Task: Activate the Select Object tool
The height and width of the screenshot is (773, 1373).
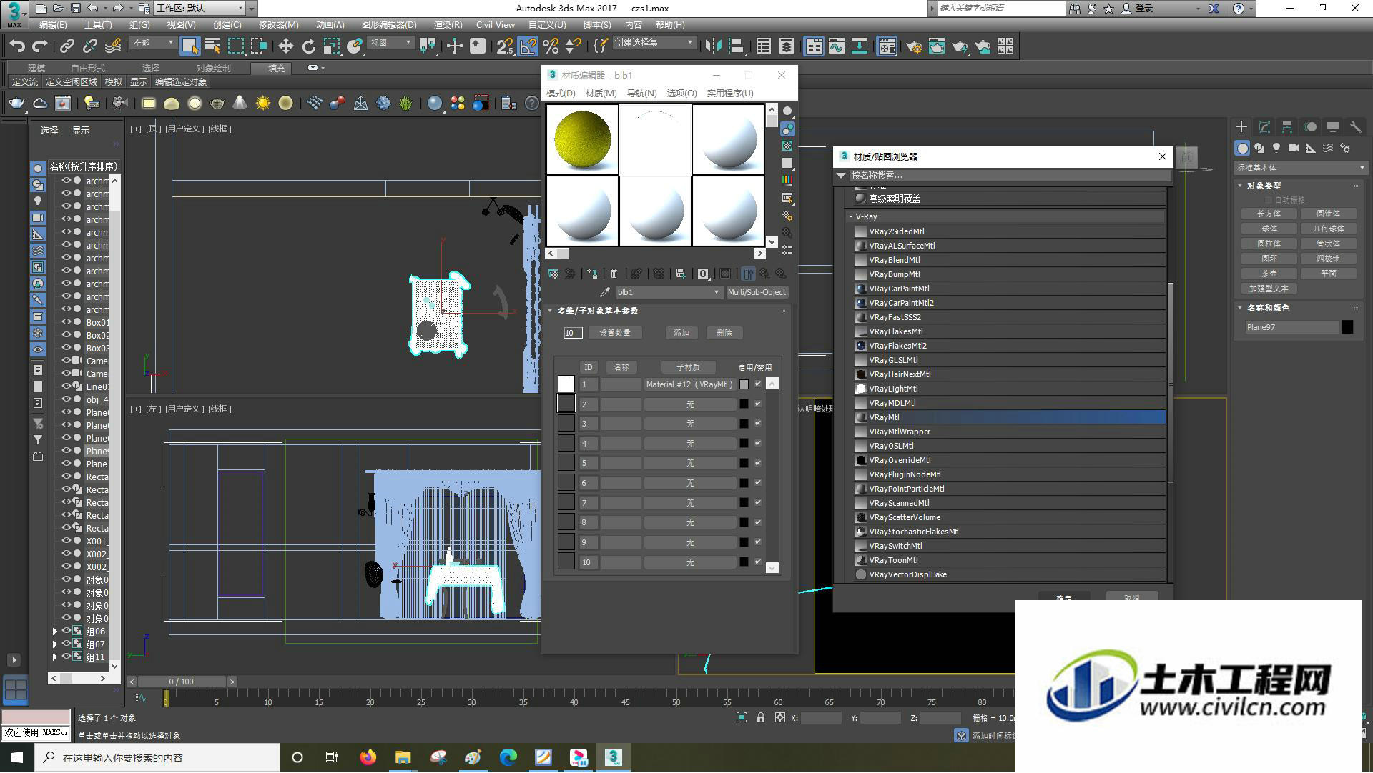Action: (x=190, y=46)
